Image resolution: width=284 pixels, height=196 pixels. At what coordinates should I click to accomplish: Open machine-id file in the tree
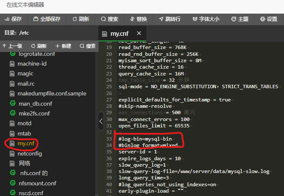(32, 64)
